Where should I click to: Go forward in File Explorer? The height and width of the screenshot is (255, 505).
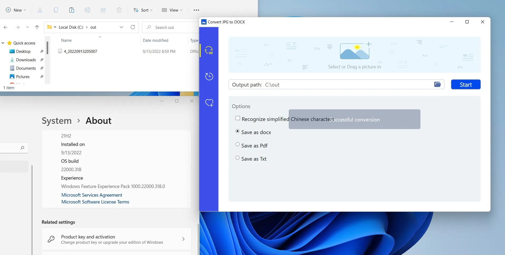click(18, 27)
